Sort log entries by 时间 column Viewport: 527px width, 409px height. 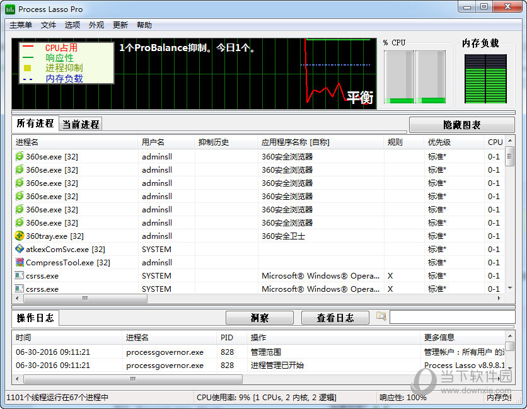tap(23, 337)
